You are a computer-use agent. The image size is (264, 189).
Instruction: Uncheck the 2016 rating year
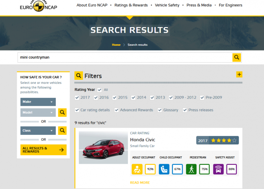(x=96, y=97)
